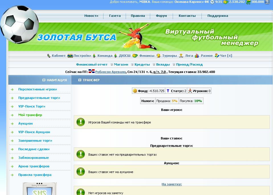Select Аукцион in the navigation sidebar

pyautogui.click(x=25, y=123)
